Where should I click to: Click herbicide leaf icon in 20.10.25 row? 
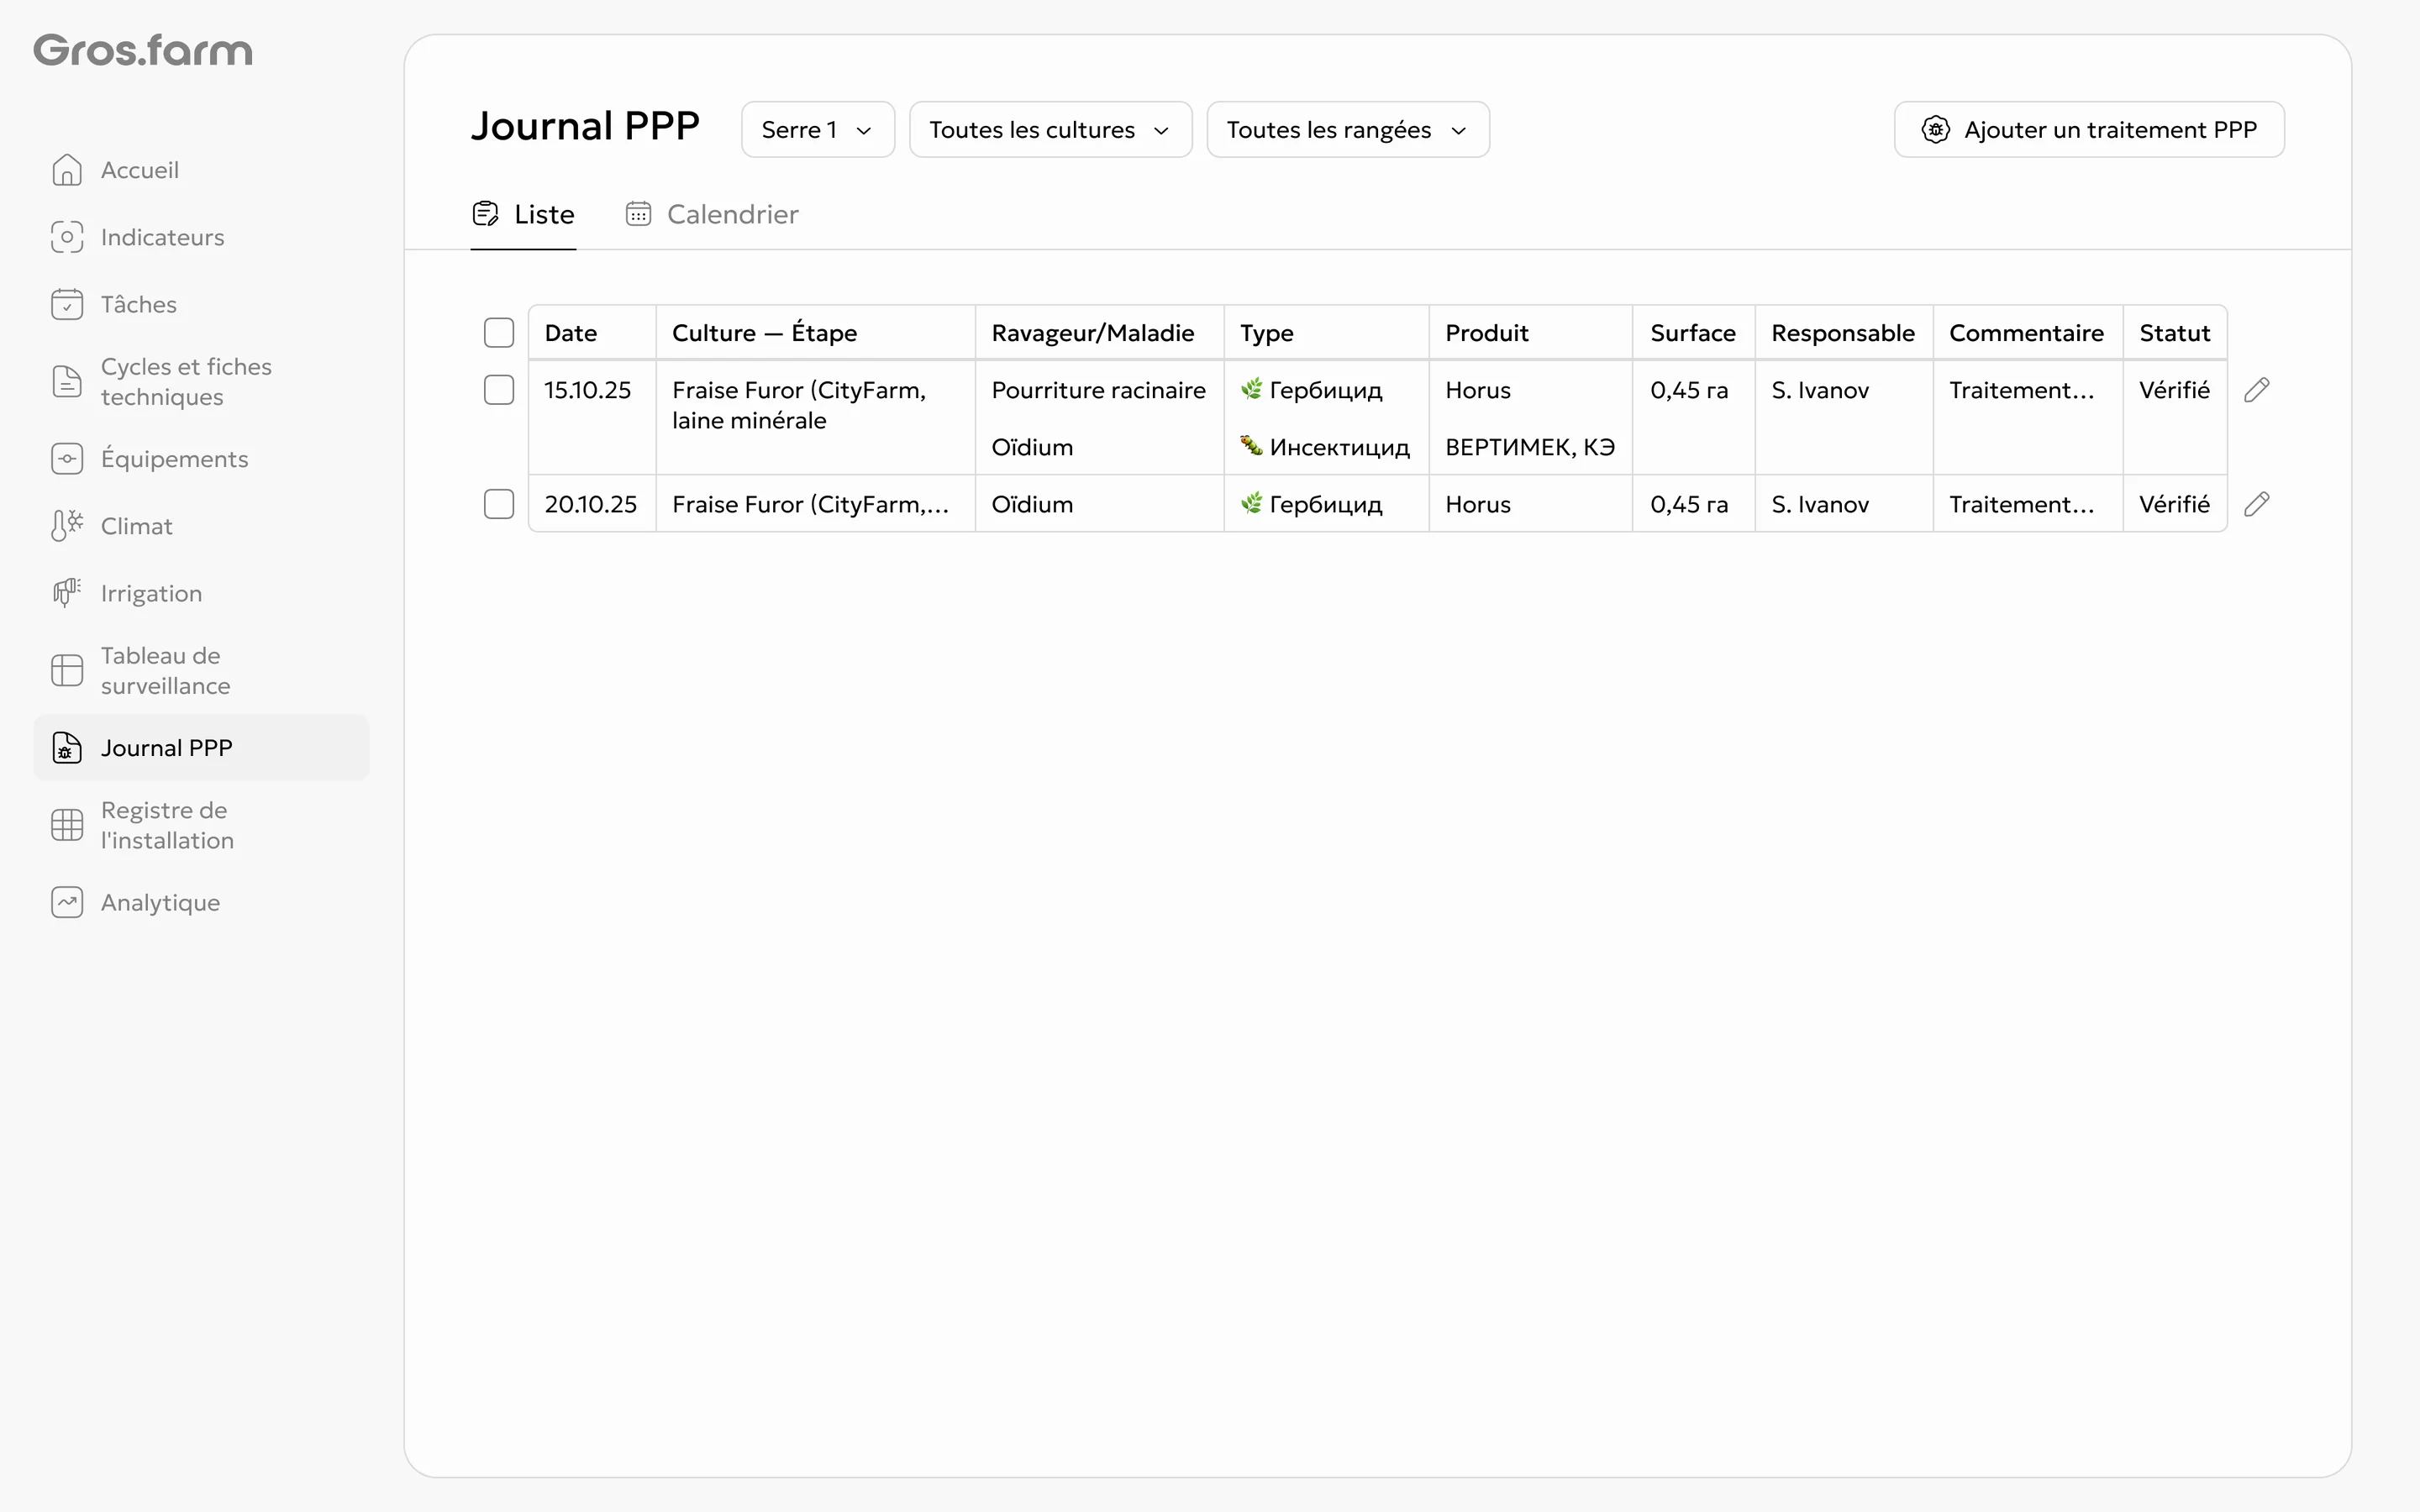(1251, 503)
